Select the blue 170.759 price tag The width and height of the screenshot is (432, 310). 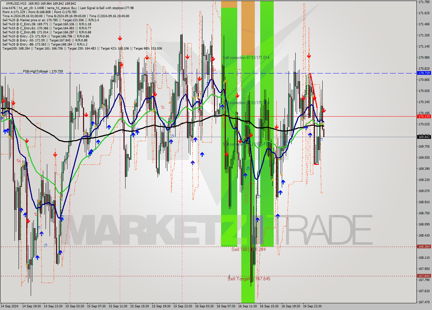pyautogui.click(x=424, y=73)
